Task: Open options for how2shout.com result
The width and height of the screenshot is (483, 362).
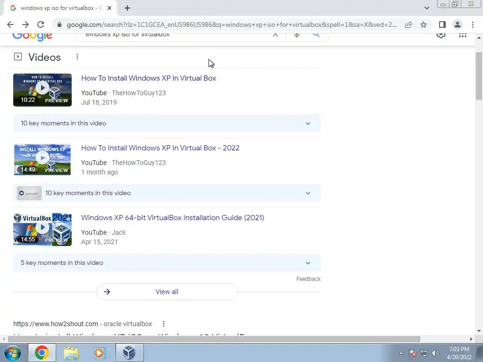Action: pos(164,324)
